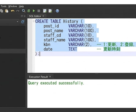Undo the last edit
136x112 pixels.
click(x=13, y=11)
